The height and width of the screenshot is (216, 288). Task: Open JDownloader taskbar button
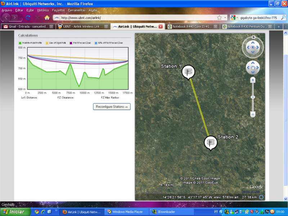click(x=172, y=212)
